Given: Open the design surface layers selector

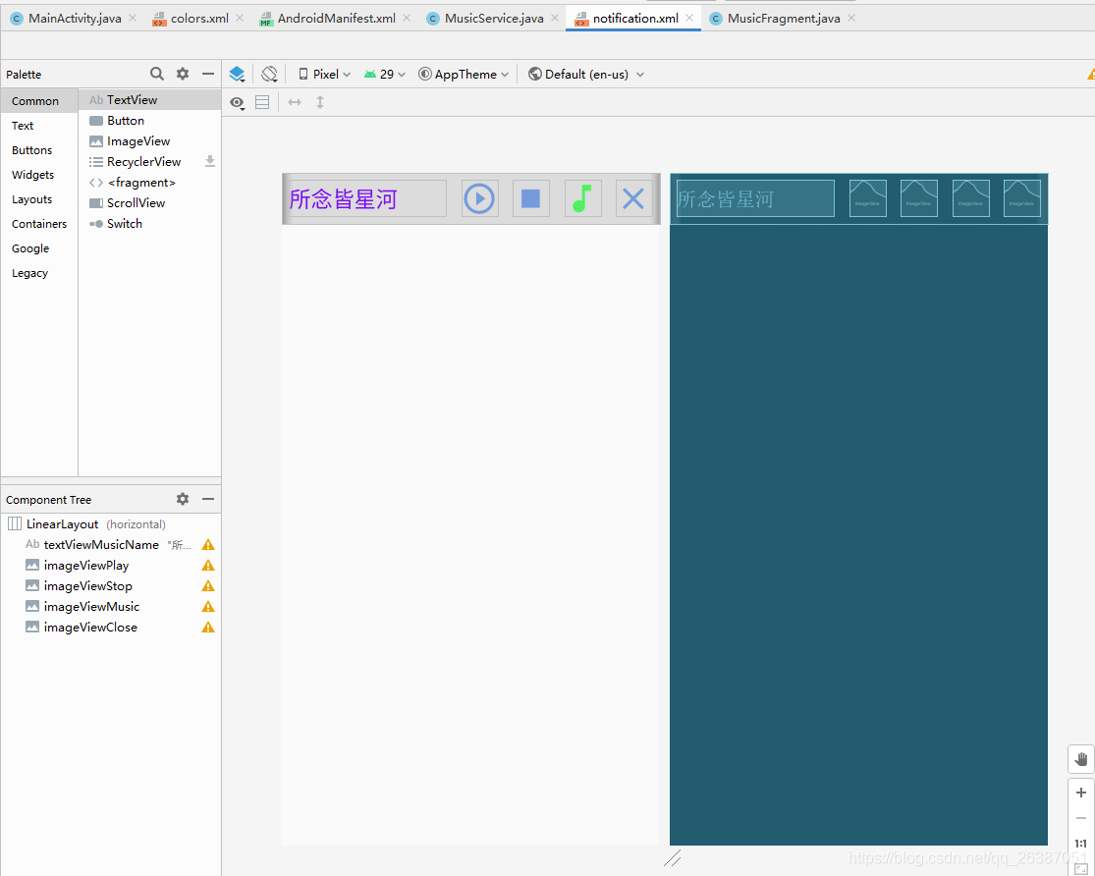Looking at the screenshot, I should coord(237,74).
